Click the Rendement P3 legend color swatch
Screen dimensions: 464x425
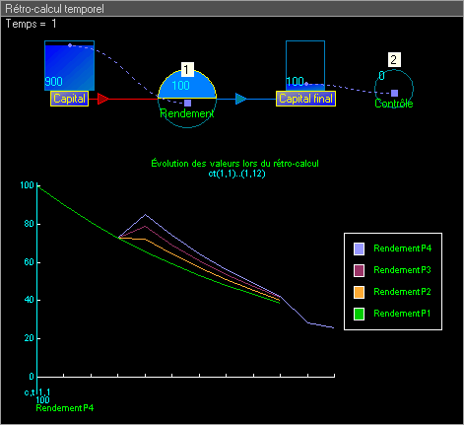click(359, 270)
